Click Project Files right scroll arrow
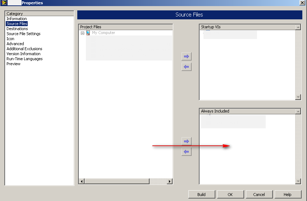The width and height of the screenshot is (307, 201). pyautogui.click(x=170, y=181)
